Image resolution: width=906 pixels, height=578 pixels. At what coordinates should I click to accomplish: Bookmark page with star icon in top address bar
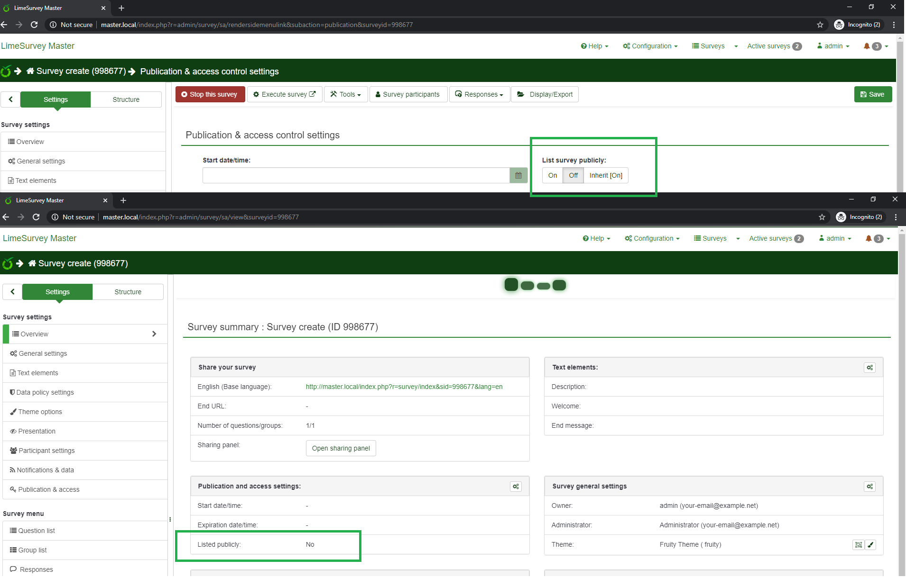tap(820, 25)
